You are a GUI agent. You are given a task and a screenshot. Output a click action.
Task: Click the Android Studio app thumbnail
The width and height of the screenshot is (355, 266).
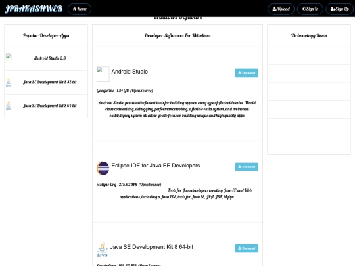coord(103,74)
